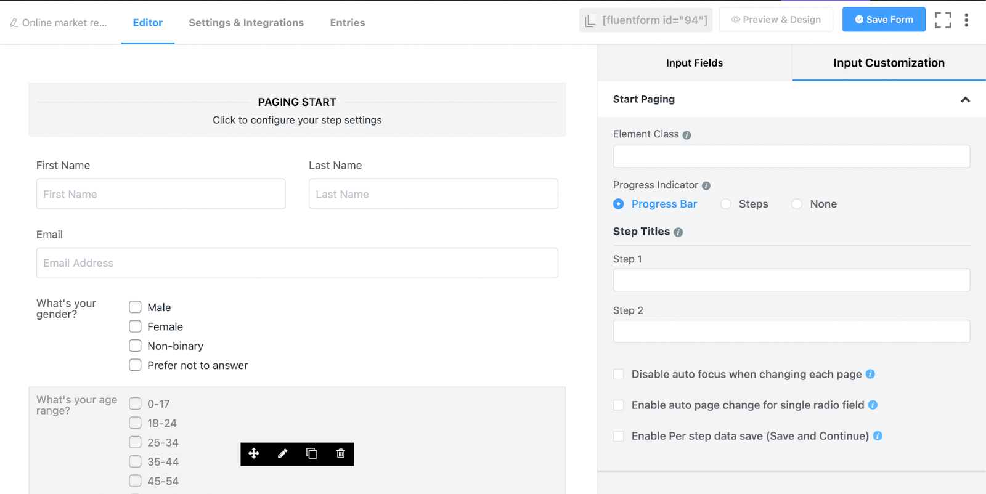This screenshot has width=986, height=494.
Task: Select None as progress indicator
Action: [x=797, y=204]
